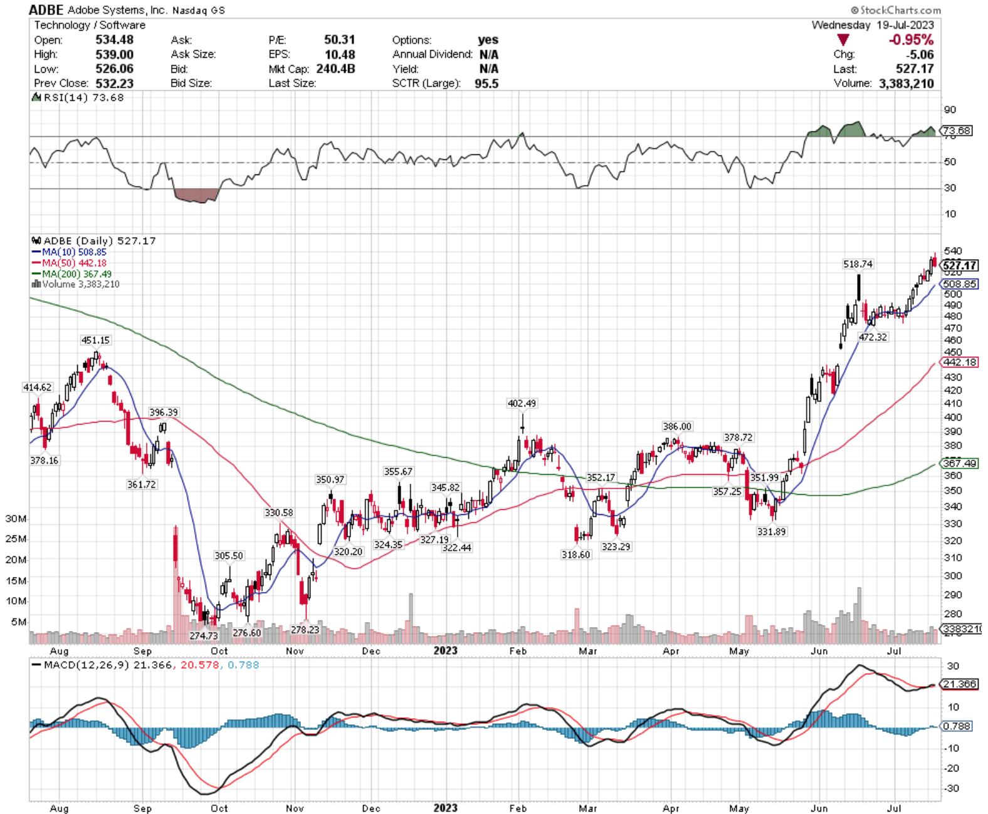Click the MACD(12,26,9) 21.366 indicator label
Screen dimensions: 988x814
(x=102, y=664)
